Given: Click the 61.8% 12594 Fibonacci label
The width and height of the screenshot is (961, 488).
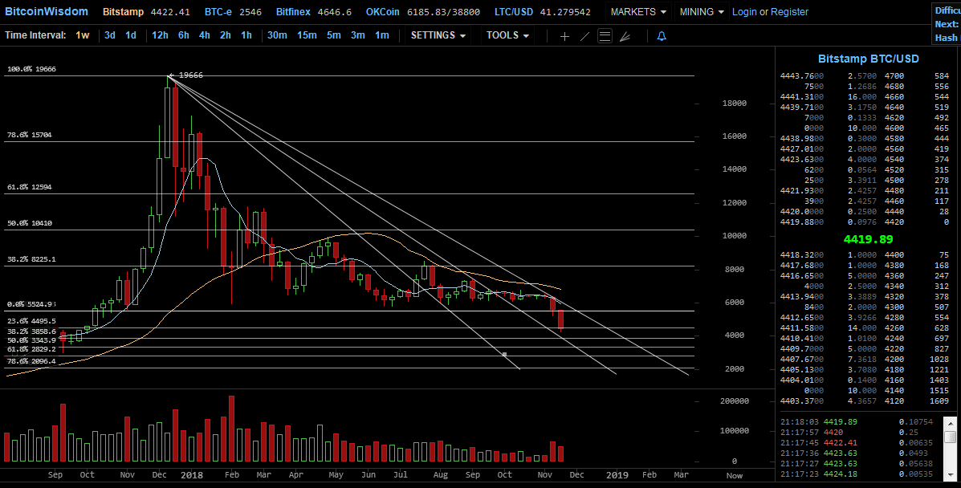Looking at the screenshot, I should tap(30, 187).
